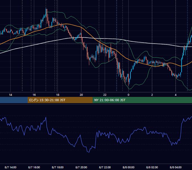Click the ロンドン 15:30-21:00 JST session bar

tap(60, 100)
